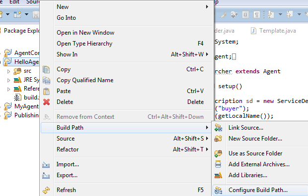This screenshot has height=196, width=308.
Task: Click the red Delete X icon
Action: [x=47, y=102]
